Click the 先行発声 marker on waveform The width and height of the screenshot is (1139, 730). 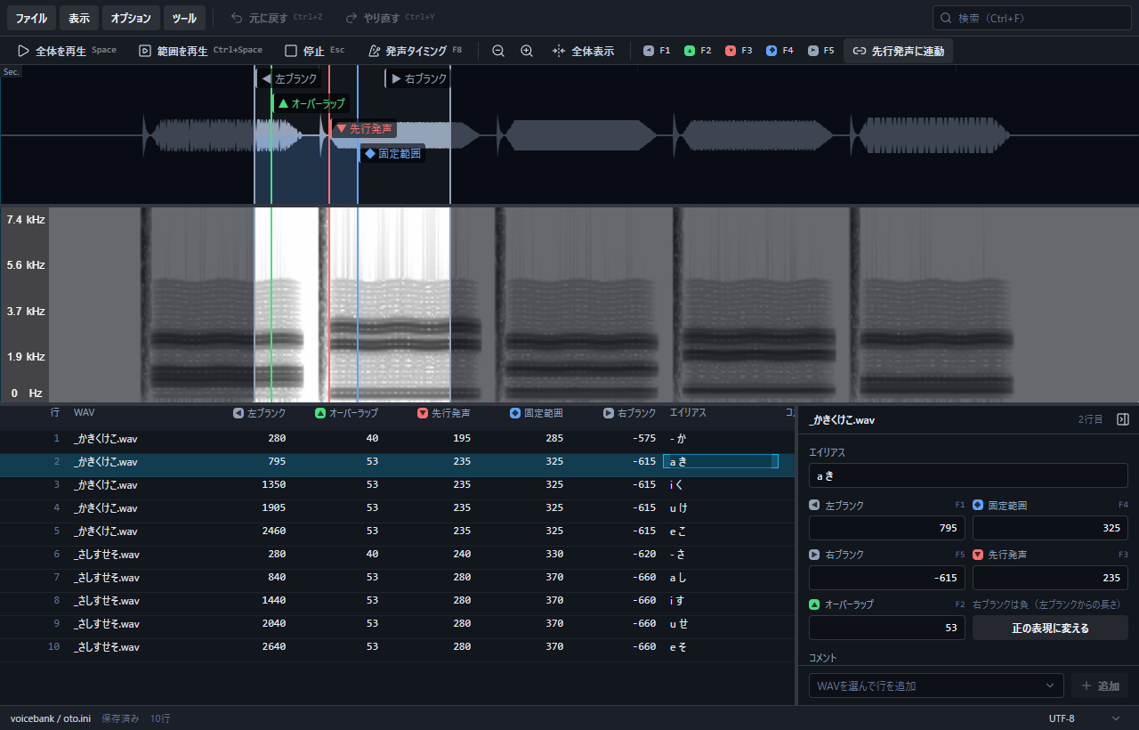tap(363, 128)
